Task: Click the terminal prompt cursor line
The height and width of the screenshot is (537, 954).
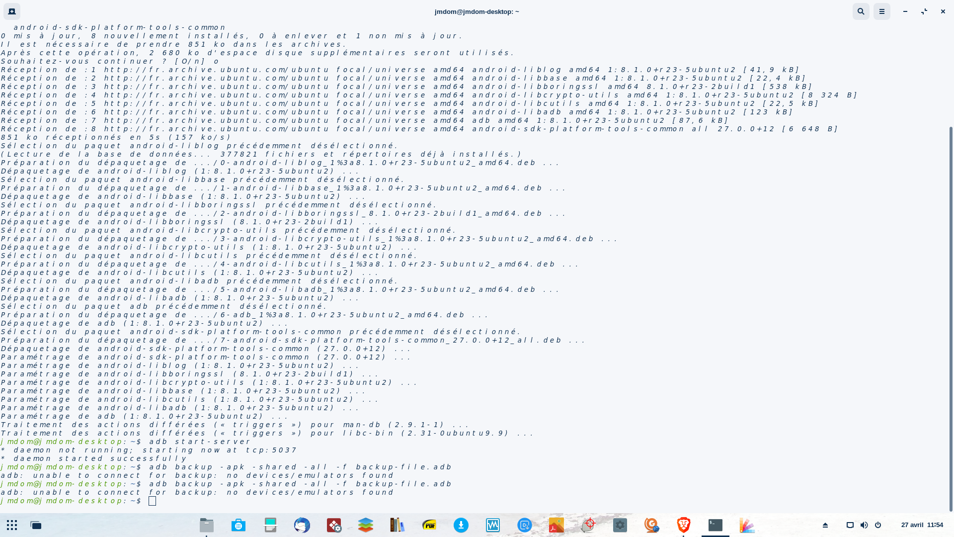Action: pos(152,501)
